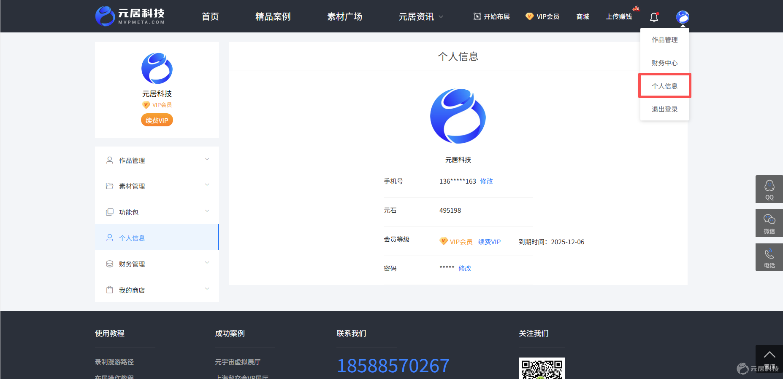Click the large profile avatar image

(x=458, y=116)
